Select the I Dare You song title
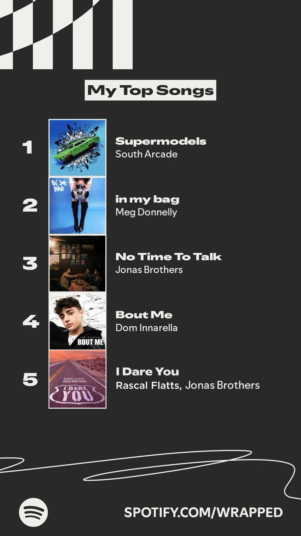The image size is (301, 536). pyautogui.click(x=147, y=372)
